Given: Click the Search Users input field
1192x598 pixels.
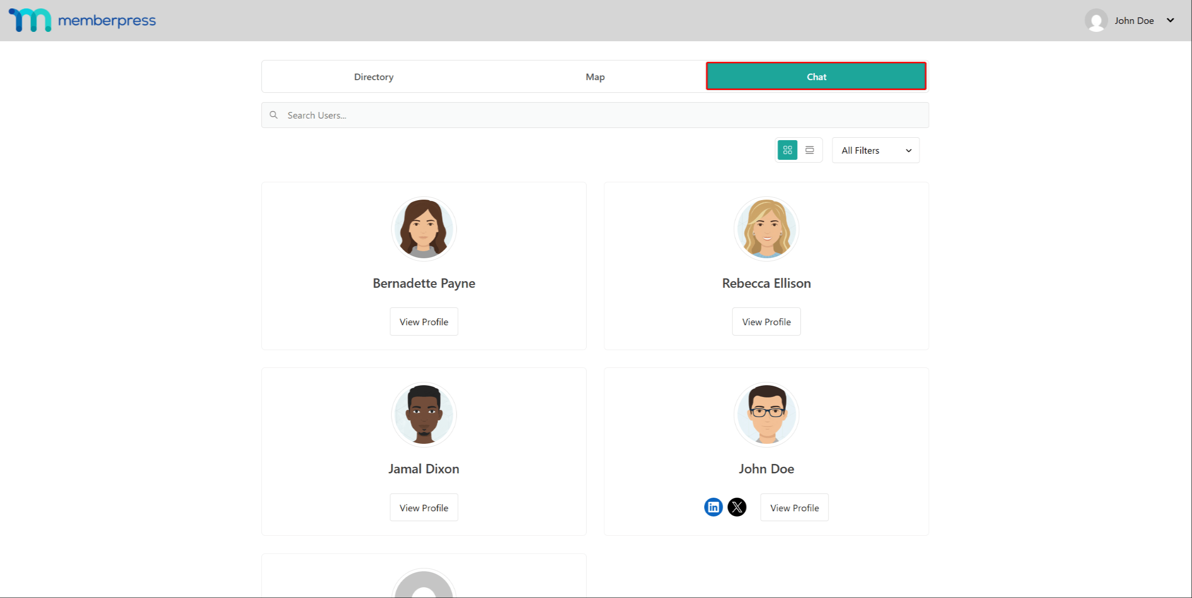Looking at the screenshot, I should tap(515, 115).
